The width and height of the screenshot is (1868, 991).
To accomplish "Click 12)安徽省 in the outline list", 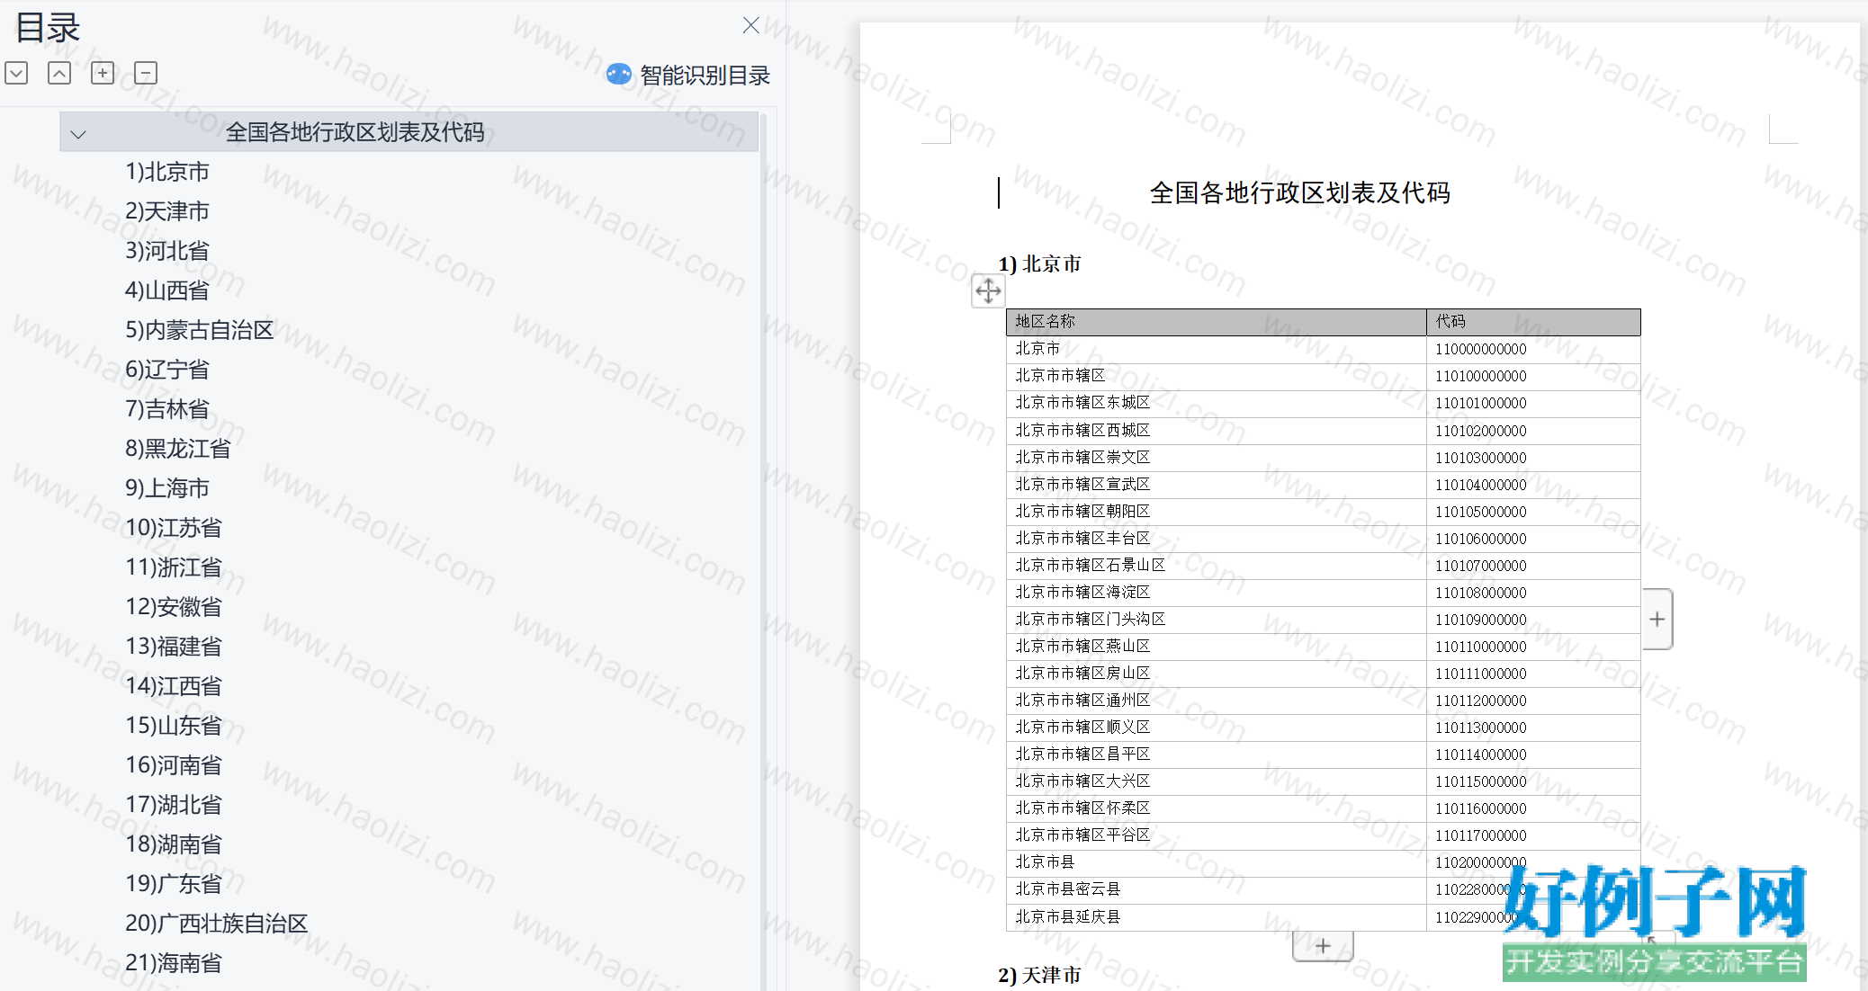I will coord(174,607).
